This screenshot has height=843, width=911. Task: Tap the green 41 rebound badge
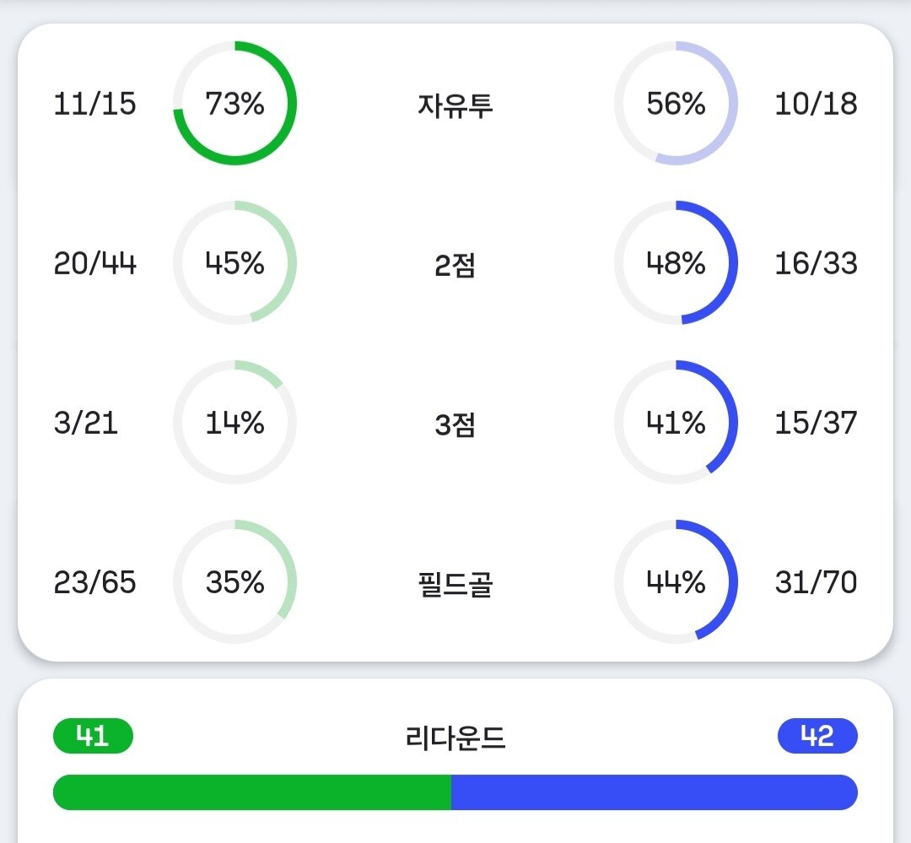[x=93, y=736]
